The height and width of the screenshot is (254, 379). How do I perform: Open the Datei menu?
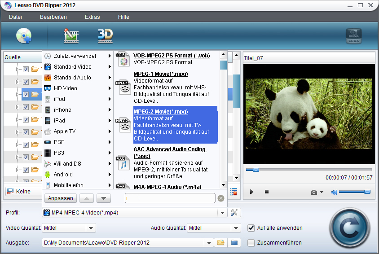[15, 17]
